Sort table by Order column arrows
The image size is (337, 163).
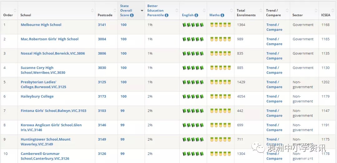pyautogui.click(x=15, y=10)
